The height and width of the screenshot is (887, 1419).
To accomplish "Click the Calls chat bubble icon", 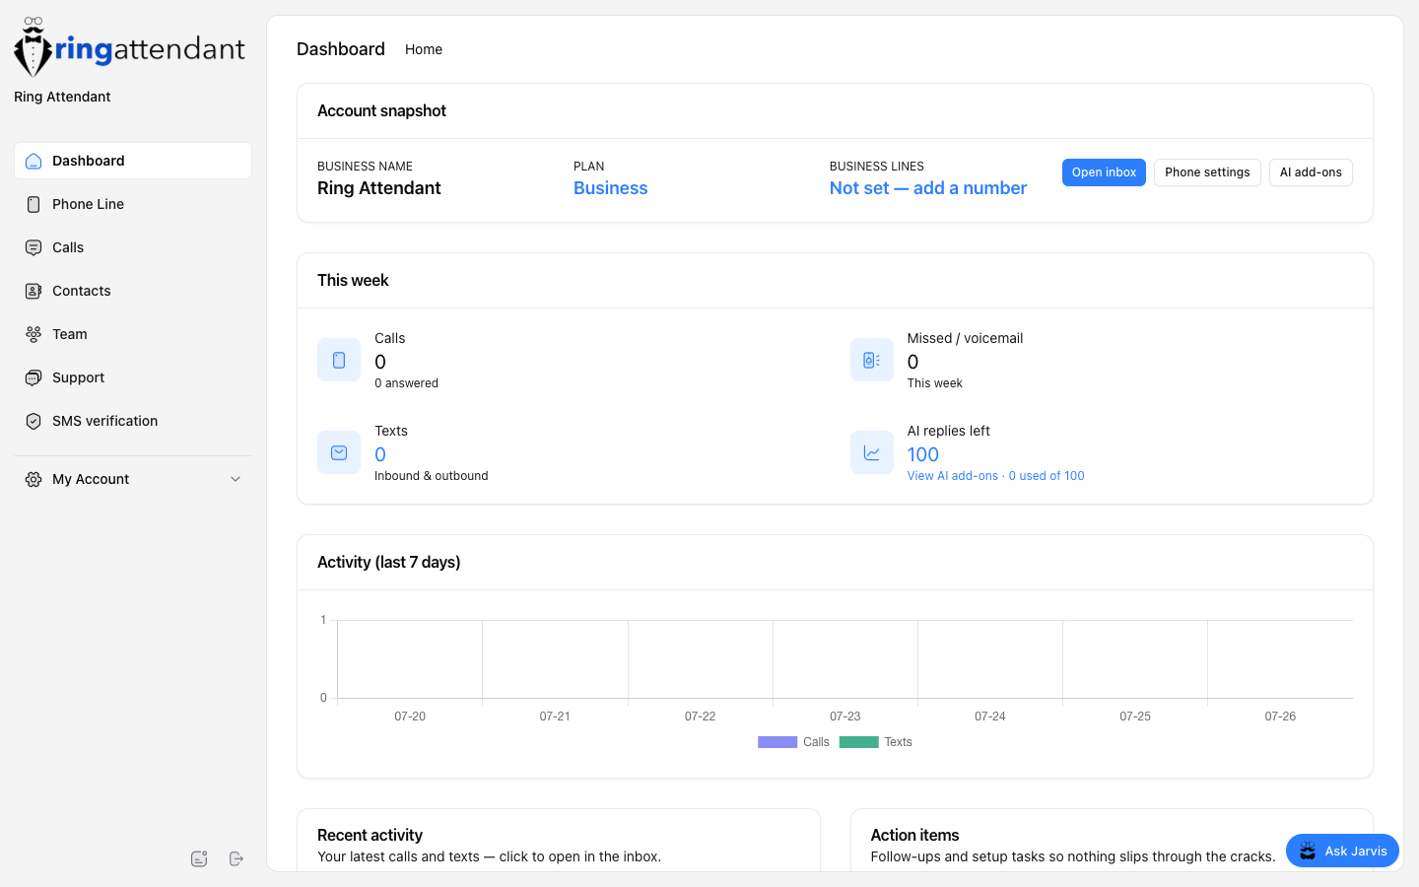I will (34, 247).
